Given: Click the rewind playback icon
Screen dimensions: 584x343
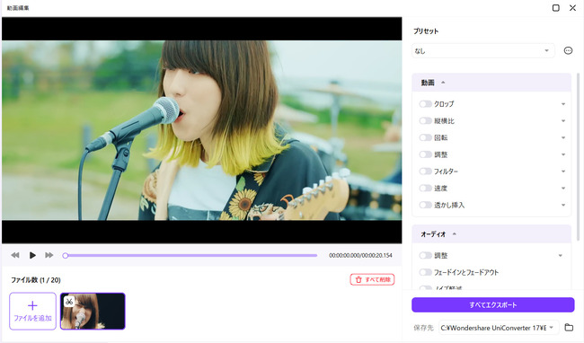Looking at the screenshot, I should (x=15, y=255).
